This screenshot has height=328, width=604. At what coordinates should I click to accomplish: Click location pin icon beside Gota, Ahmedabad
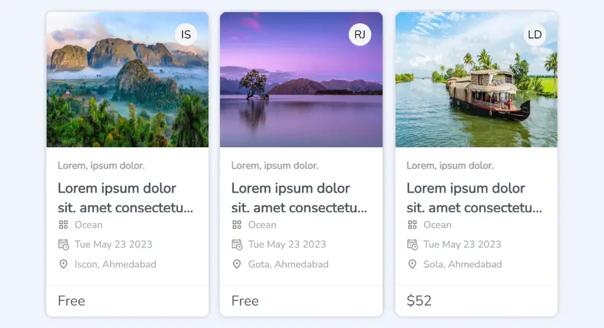pyautogui.click(x=237, y=264)
